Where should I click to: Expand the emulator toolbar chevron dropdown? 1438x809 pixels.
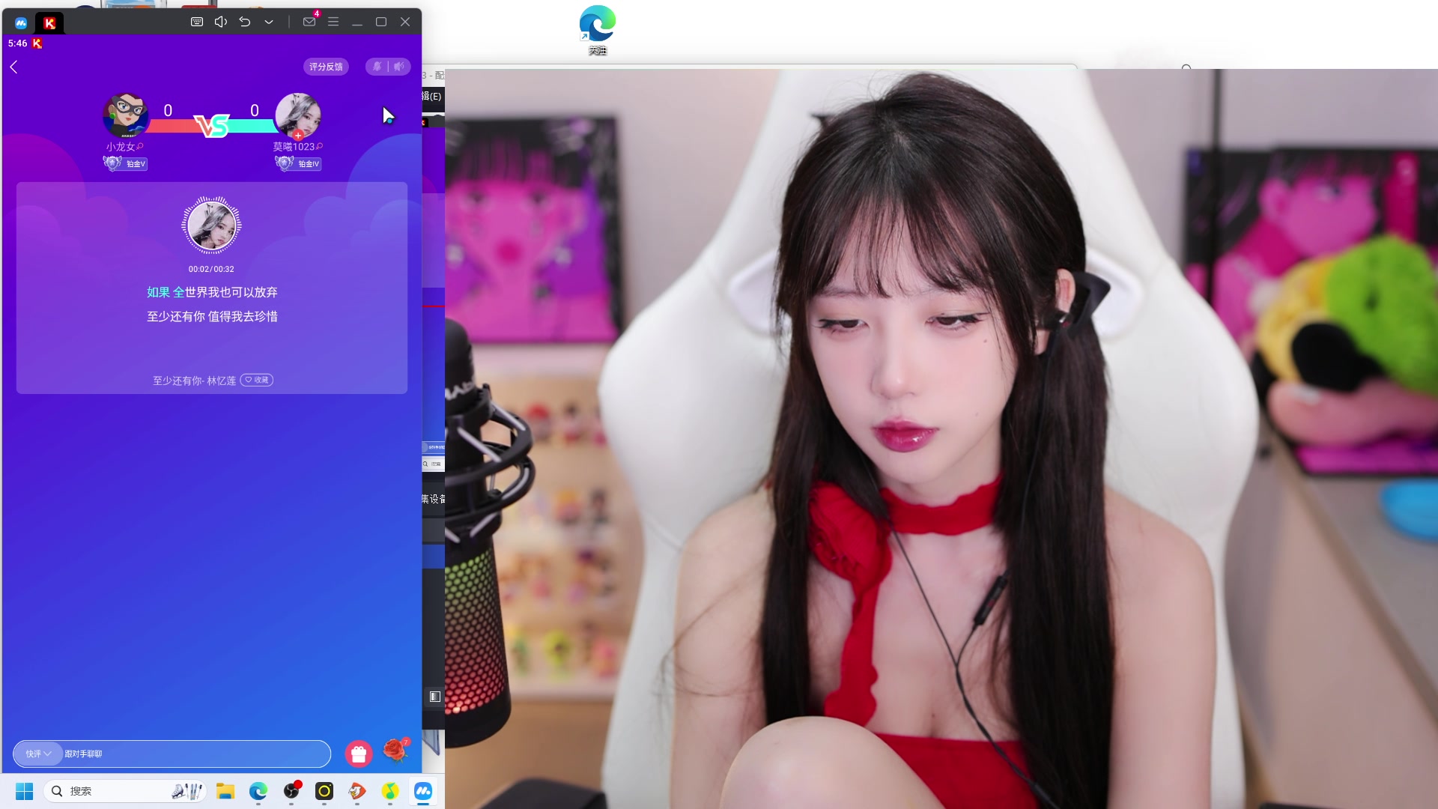coord(269,22)
